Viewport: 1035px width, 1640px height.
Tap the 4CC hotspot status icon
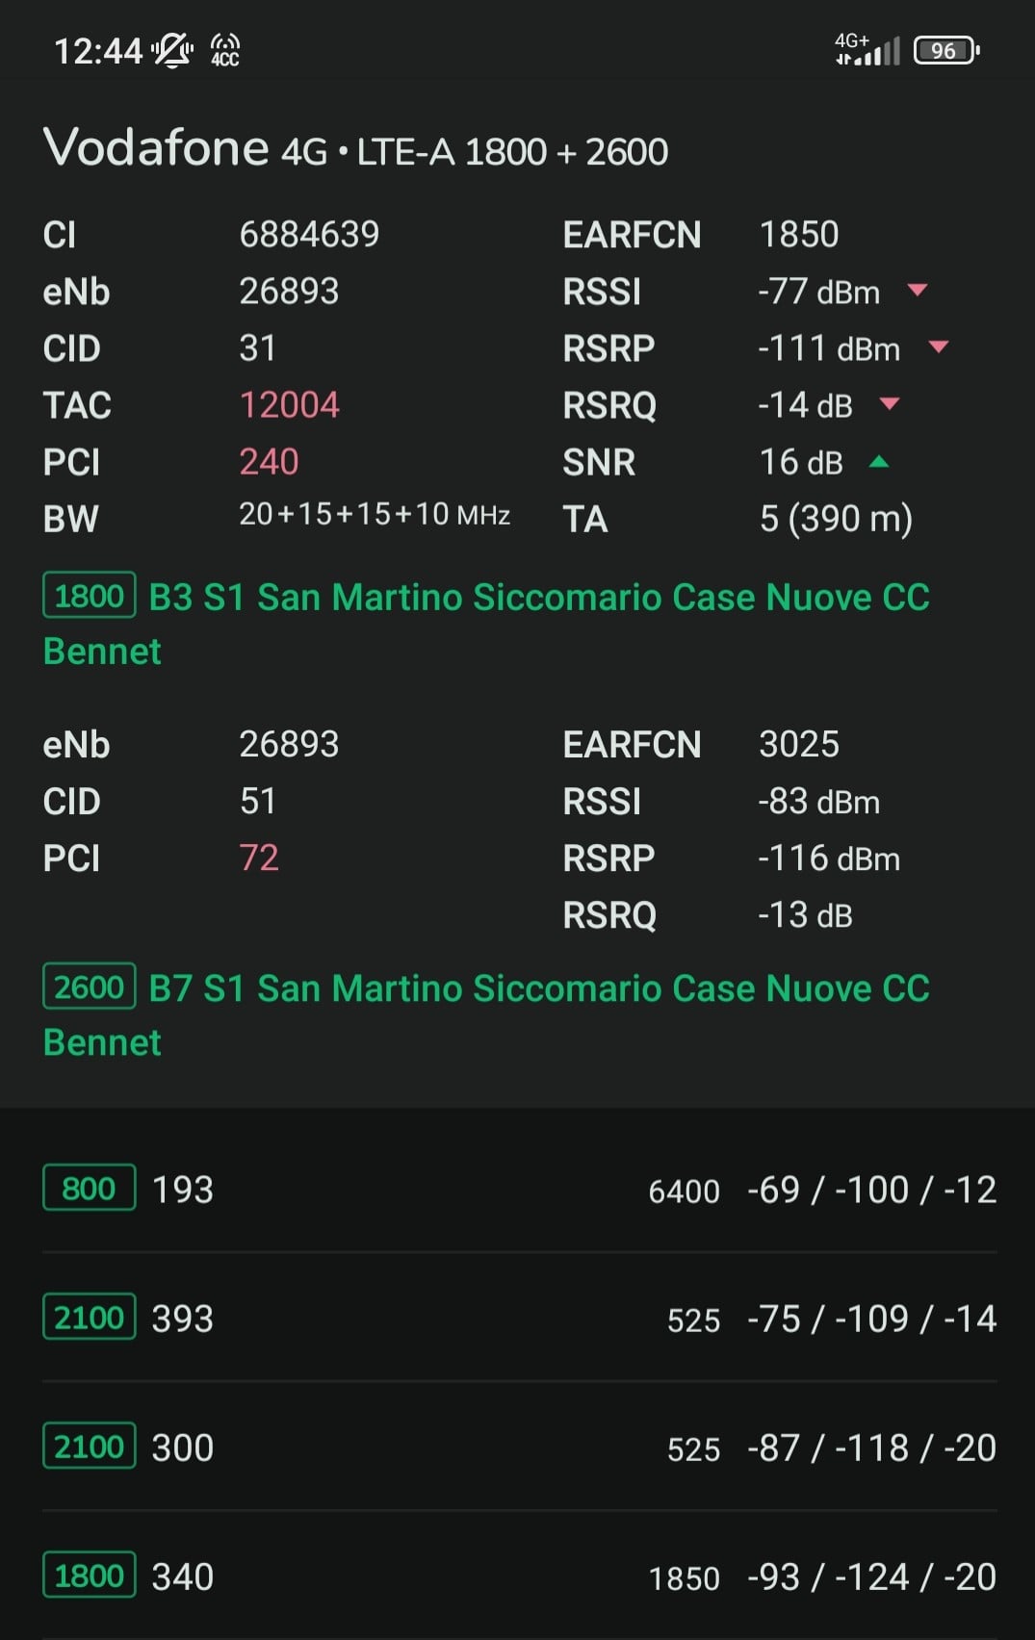coord(224,50)
